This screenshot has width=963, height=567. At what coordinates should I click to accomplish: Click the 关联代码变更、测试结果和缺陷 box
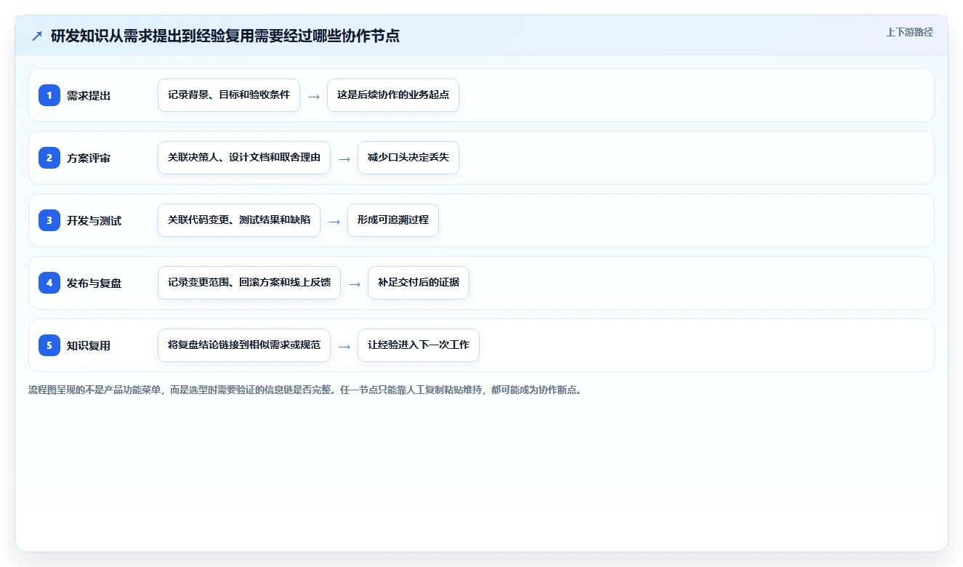[x=239, y=220]
